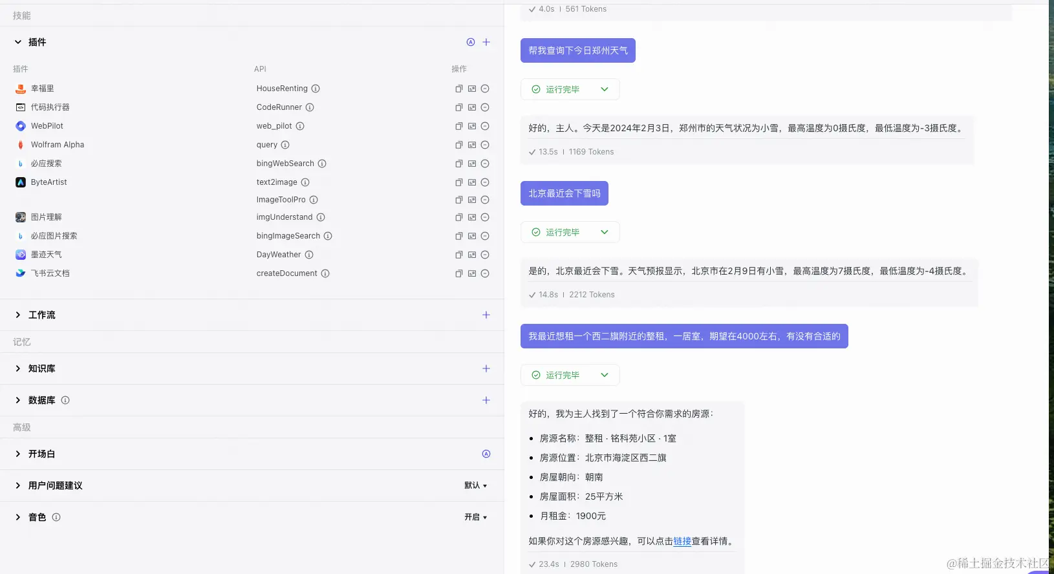Remove the HouseRenting plugin
Screen dimensions: 1054x574
click(x=485, y=89)
